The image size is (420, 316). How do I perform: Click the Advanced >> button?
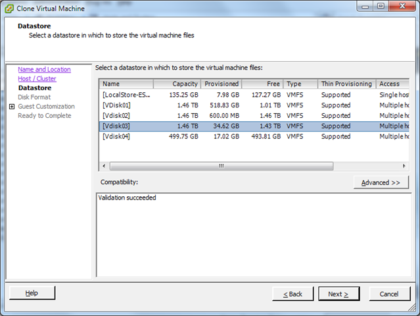(x=381, y=182)
